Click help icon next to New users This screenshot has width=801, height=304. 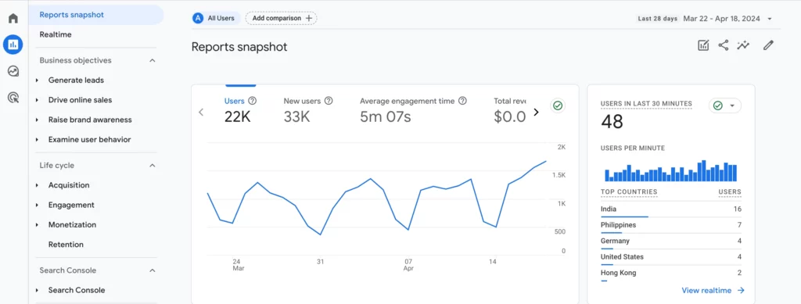tap(329, 101)
